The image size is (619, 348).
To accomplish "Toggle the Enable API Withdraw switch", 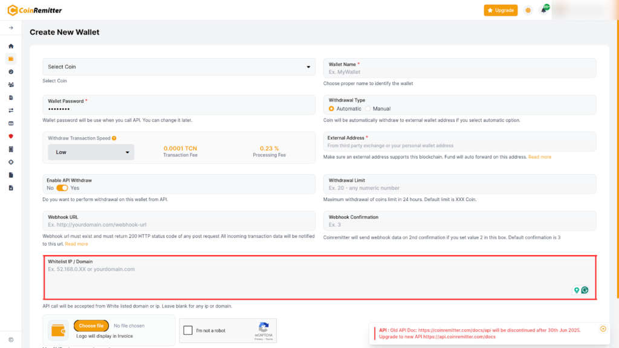I will point(62,188).
